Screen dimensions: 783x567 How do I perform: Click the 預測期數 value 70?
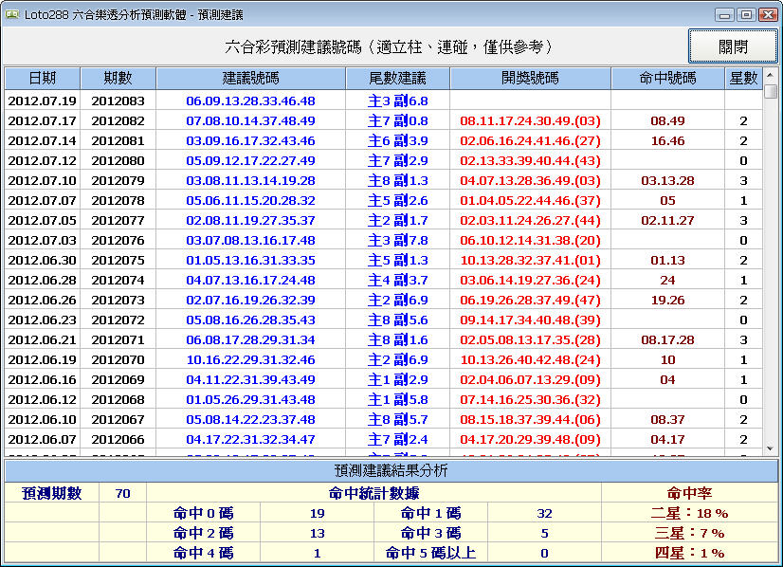[x=122, y=493]
